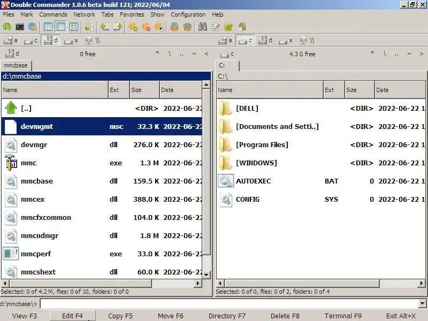Open right panel directory hotlist asterisk
This screenshot has width=428, height=321.
pyautogui.click(x=372, y=54)
